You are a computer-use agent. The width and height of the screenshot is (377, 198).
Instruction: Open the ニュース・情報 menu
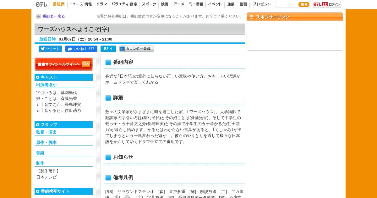[81, 4]
